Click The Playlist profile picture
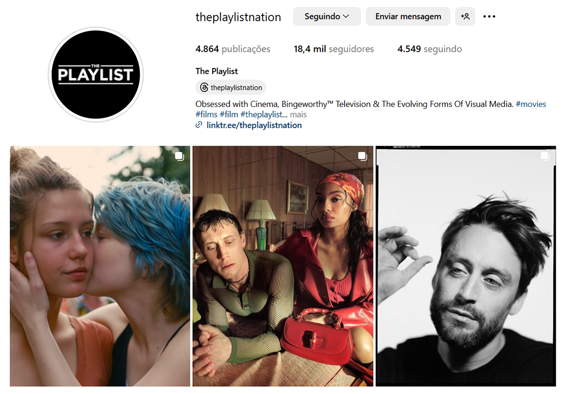 (x=96, y=75)
